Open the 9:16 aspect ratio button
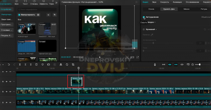The image size is (211, 110). click(x=132, y=57)
